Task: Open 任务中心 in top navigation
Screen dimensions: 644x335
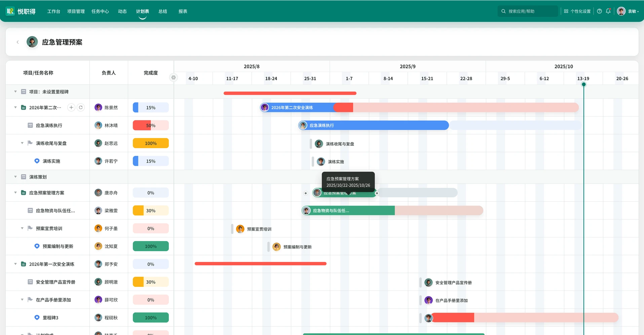Action: coord(100,11)
